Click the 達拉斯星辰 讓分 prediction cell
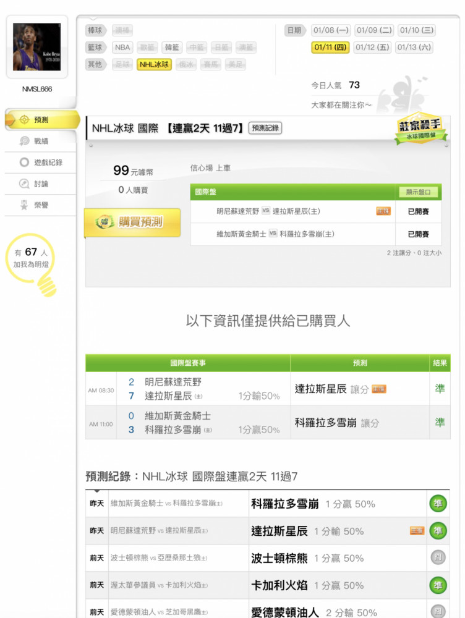Viewport: 465px width, 618px height. click(x=360, y=389)
